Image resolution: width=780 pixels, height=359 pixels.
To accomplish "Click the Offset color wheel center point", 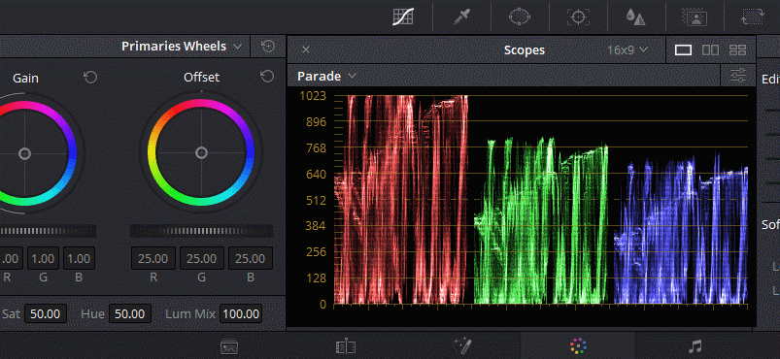I will click(201, 152).
